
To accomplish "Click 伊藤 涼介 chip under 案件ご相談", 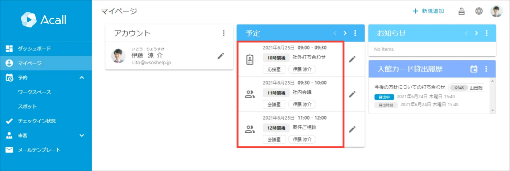I will pyautogui.click(x=302, y=139).
